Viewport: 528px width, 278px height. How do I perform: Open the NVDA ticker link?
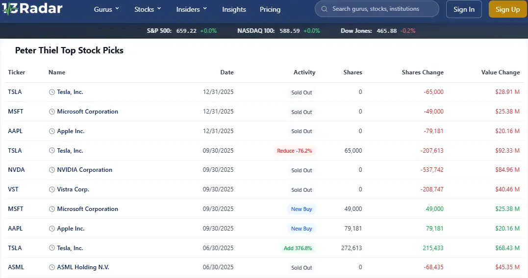click(x=16, y=170)
